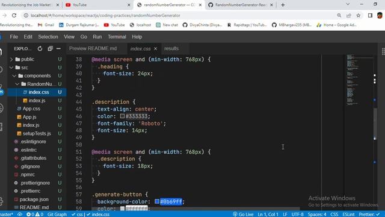The width and height of the screenshot is (385, 217).
Task: Open the DivyaChinta GitHub bookmark
Action: pyautogui.click(x=202, y=25)
